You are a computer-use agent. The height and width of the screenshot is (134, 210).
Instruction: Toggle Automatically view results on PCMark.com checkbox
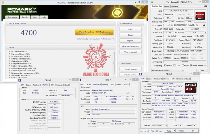(x=113, y=39)
